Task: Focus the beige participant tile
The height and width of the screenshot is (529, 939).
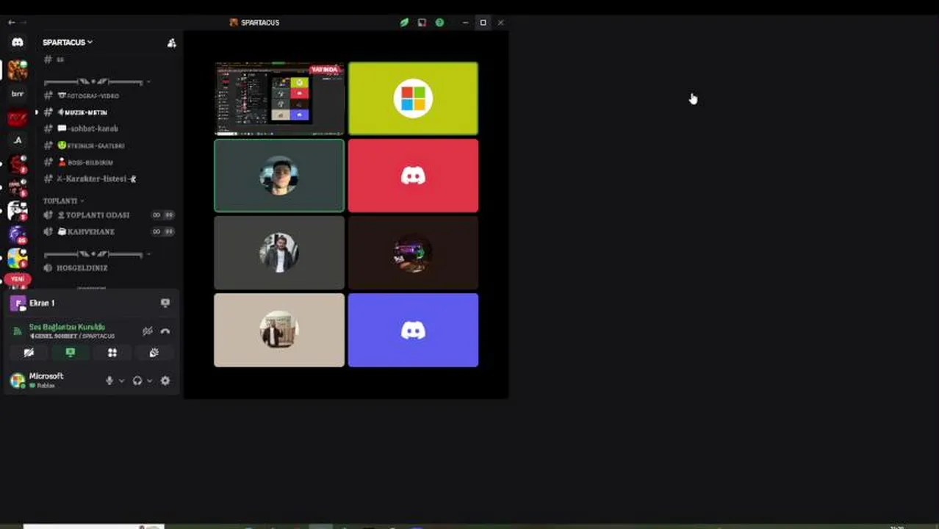Action: click(279, 330)
